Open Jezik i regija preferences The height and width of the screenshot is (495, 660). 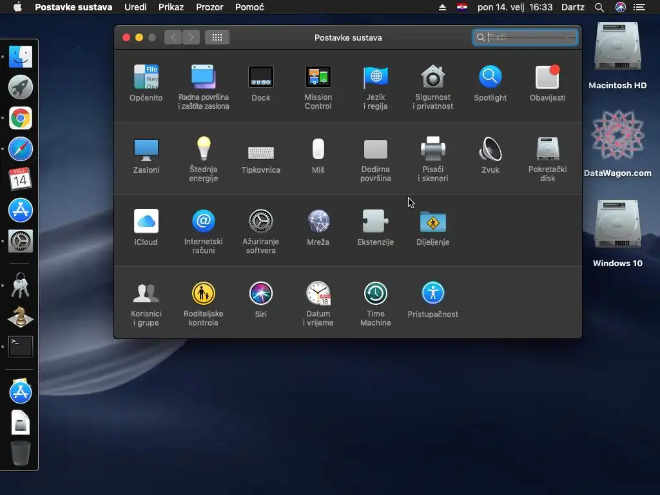pyautogui.click(x=376, y=88)
